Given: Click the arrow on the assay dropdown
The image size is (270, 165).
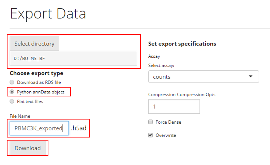Looking at the screenshot, I should click(x=251, y=77).
